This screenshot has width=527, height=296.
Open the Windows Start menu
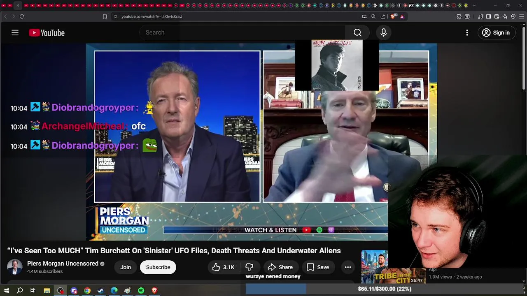tap(7, 291)
